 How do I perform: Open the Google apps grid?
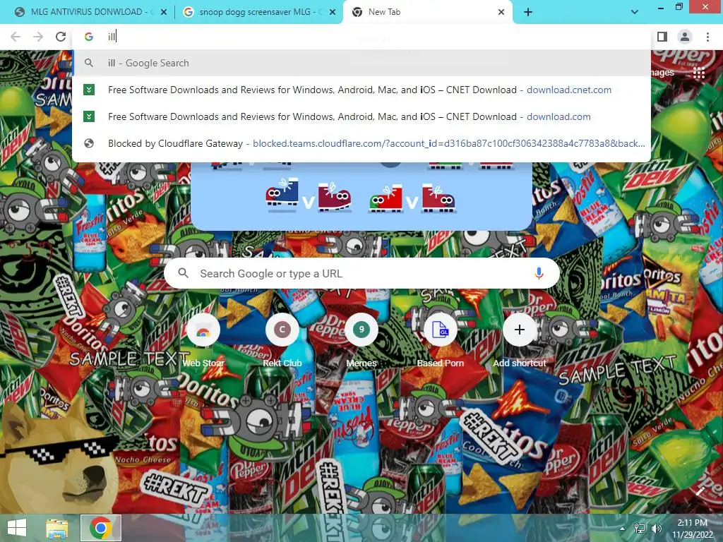(699, 73)
